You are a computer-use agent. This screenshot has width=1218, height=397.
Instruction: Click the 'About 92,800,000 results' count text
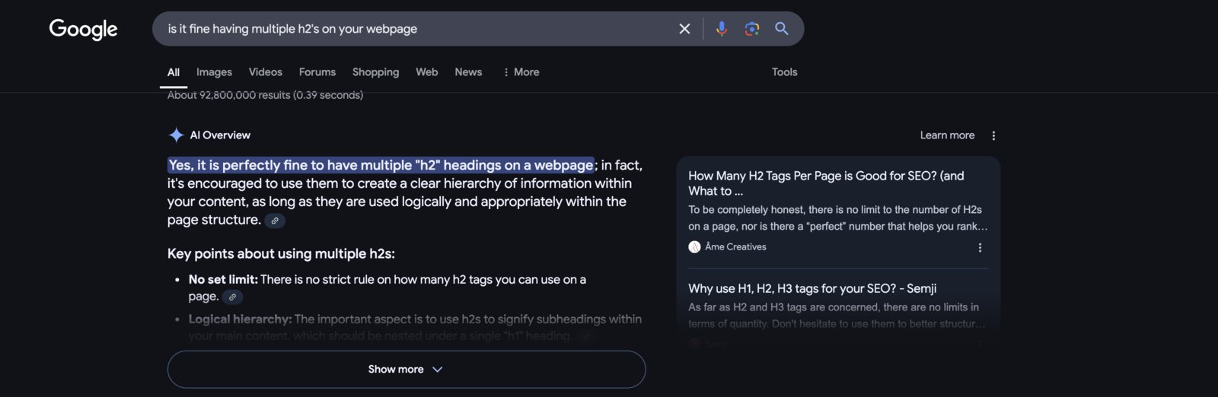click(x=265, y=95)
